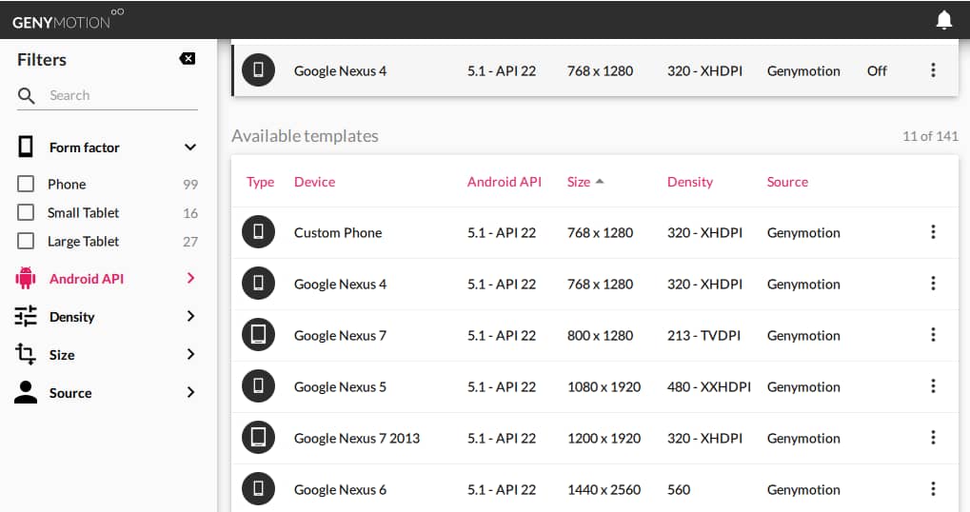Sort templates by Source column
The height and width of the screenshot is (512, 970).
pos(787,182)
